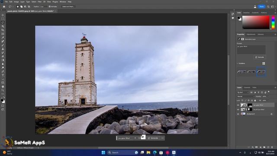Screen dimensions: 277x156
Task: Toggle layer filter on/off switch
Action: click(x=269, y=92)
